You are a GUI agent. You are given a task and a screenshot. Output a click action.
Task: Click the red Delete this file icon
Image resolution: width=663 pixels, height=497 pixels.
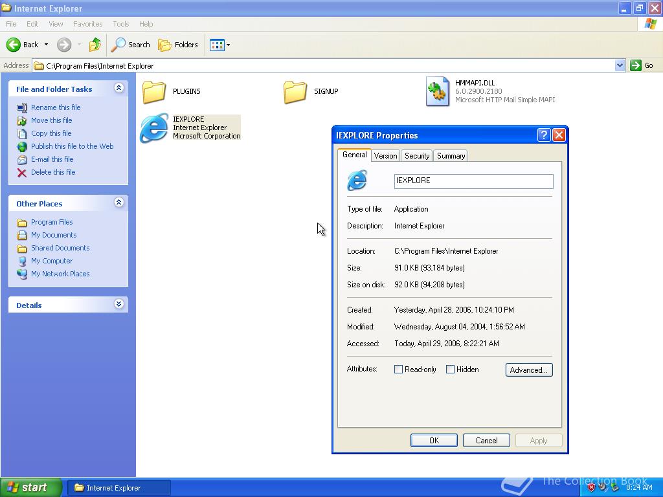(22, 172)
